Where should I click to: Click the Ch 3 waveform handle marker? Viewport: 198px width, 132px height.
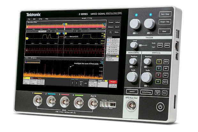tap(27, 50)
